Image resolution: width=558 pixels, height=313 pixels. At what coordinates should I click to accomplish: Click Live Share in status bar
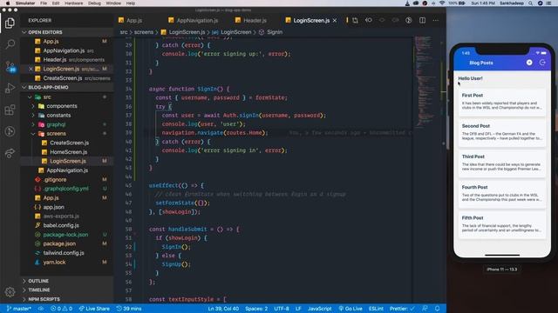[x=94, y=309]
